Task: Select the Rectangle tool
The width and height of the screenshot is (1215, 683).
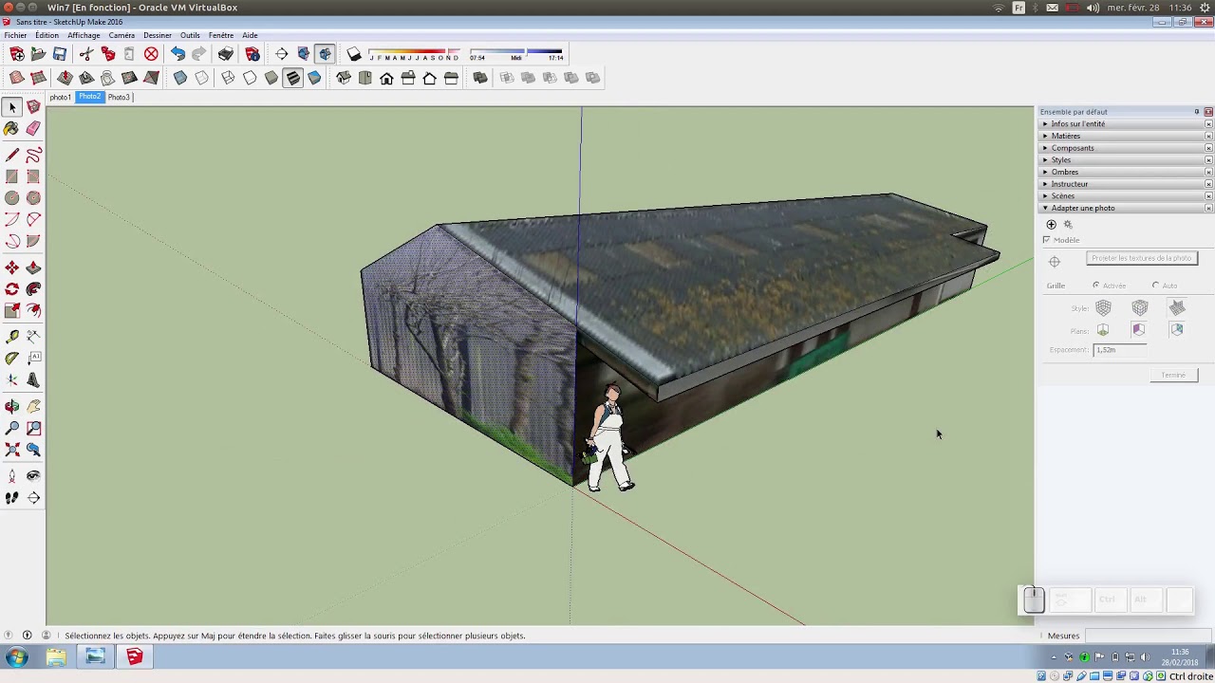Action: coord(11,176)
